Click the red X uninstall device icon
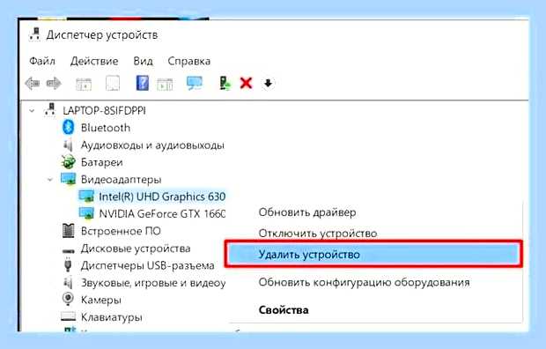The height and width of the screenshot is (349, 546). [x=247, y=84]
